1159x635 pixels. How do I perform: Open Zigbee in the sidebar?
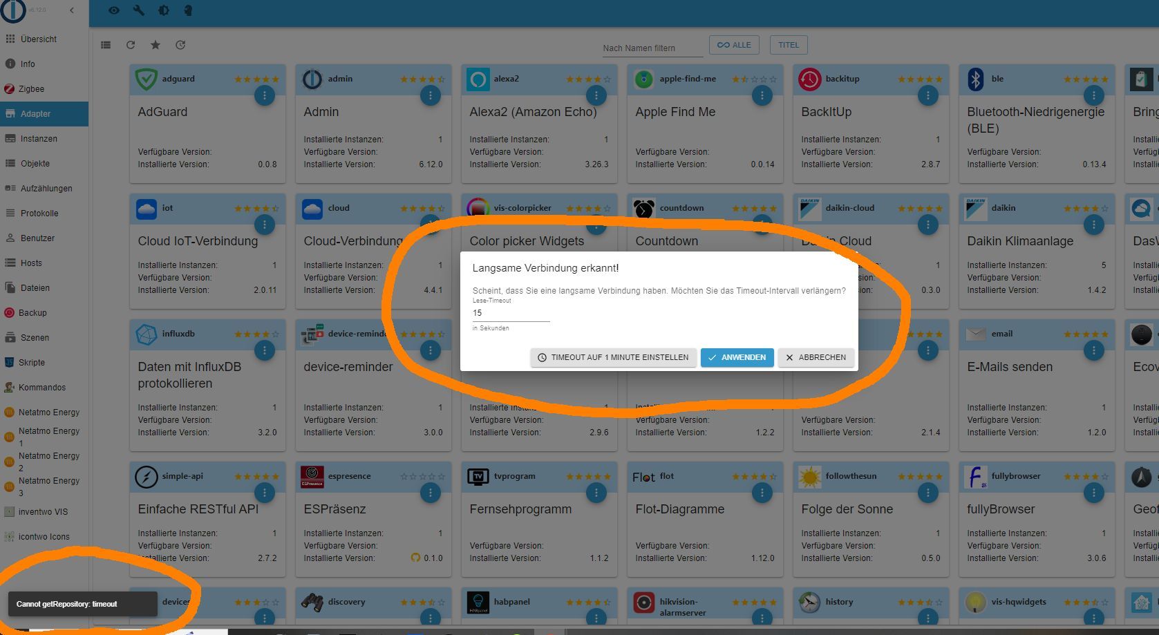tap(44, 89)
